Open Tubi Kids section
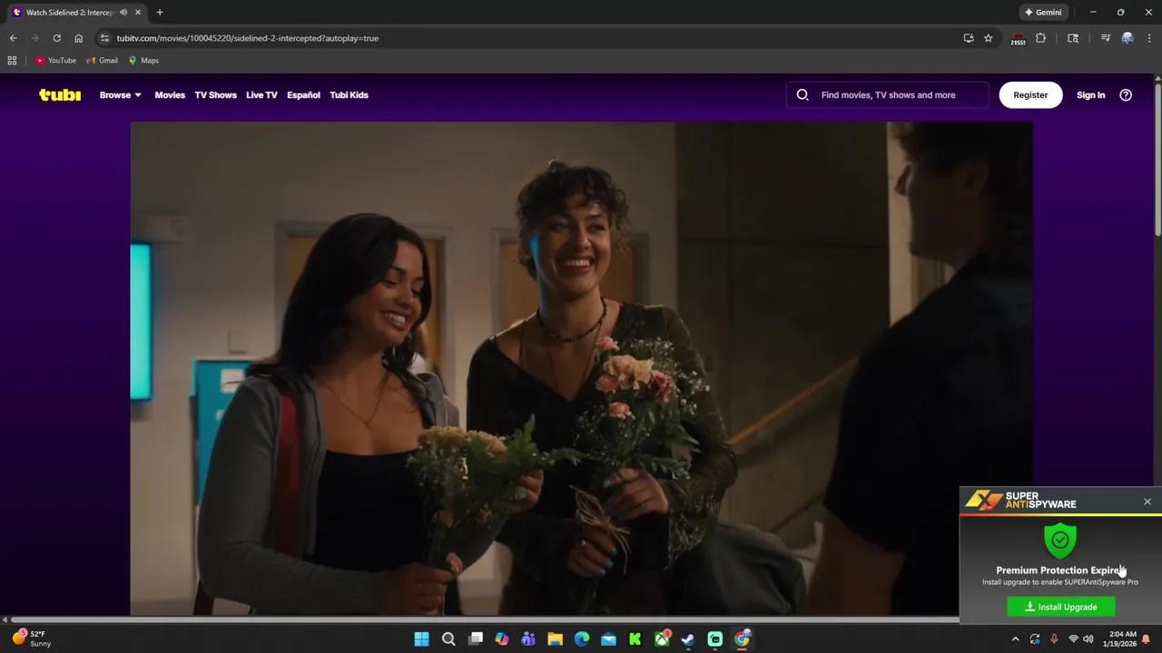The height and width of the screenshot is (653, 1162). [x=349, y=94]
